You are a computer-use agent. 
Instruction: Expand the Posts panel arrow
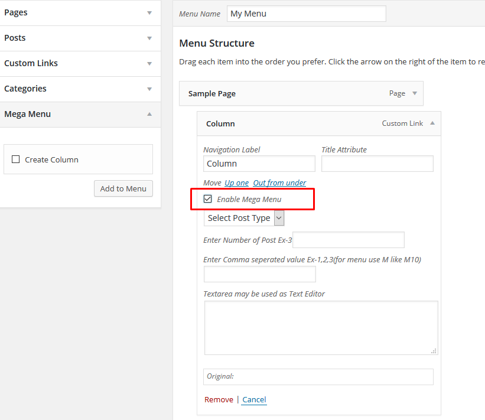click(x=149, y=38)
